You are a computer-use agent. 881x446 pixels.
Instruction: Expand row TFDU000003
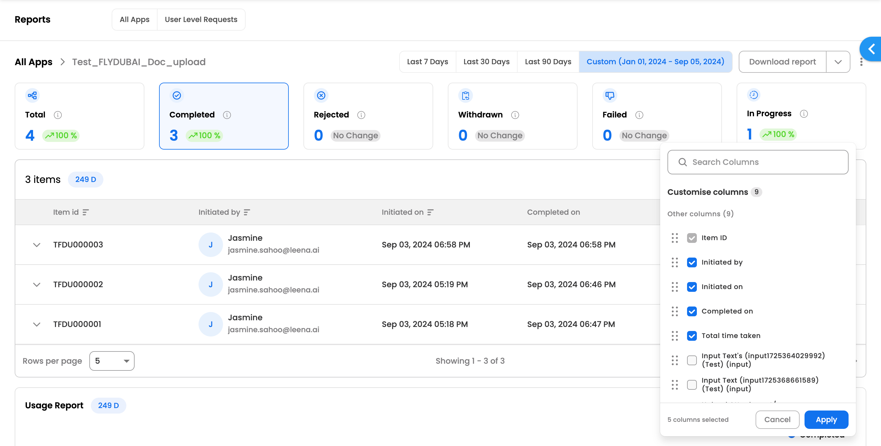coord(37,245)
